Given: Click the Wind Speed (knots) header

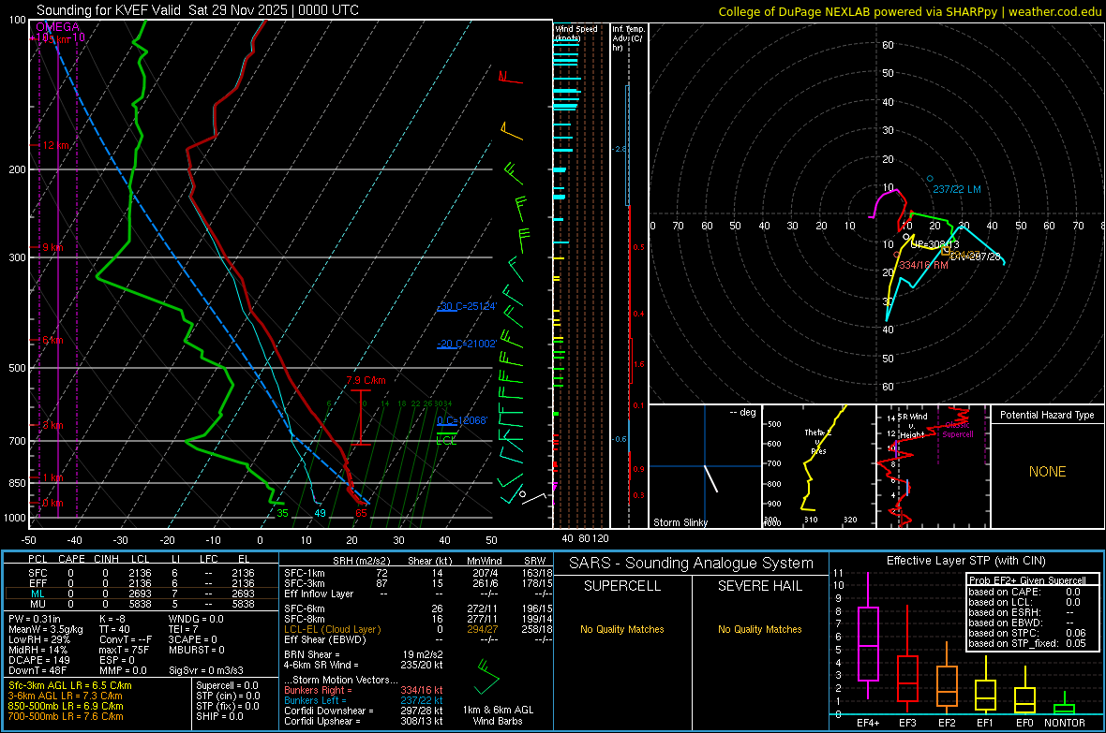Looking at the screenshot, I should [576, 33].
